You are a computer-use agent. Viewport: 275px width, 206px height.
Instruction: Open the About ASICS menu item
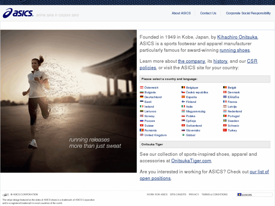pos(181,13)
